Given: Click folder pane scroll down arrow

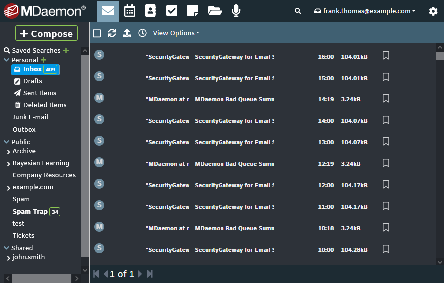Looking at the screenshot, I should 85,270.
